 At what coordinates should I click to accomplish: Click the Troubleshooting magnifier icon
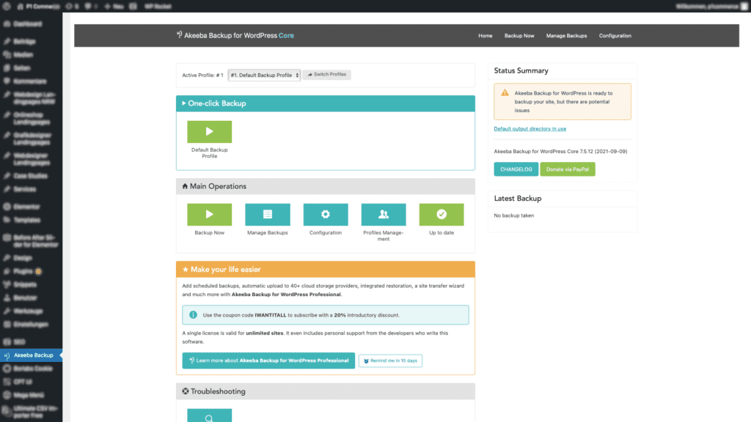point(209,415)
